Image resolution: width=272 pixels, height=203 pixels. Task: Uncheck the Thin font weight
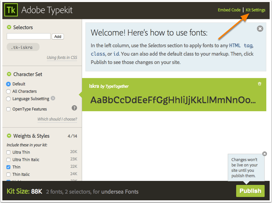point(8,167)
